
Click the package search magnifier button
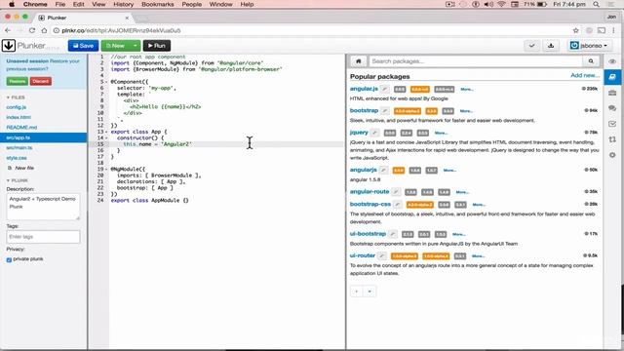591,61
